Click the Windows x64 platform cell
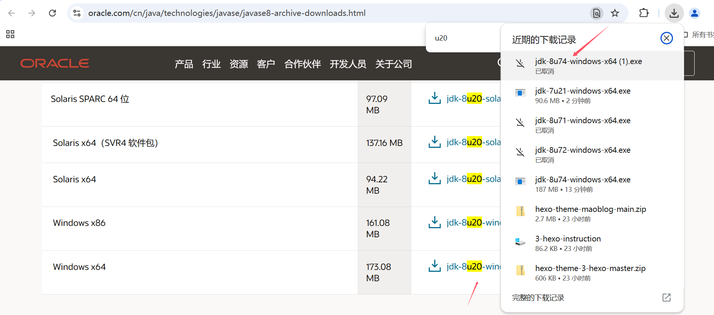Image resolution: width=714 pixels, height=315 pixels. tap(200, 272)
